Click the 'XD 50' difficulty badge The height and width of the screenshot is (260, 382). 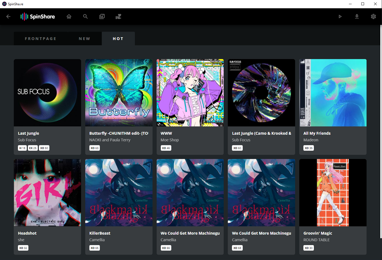click(44, 148)
